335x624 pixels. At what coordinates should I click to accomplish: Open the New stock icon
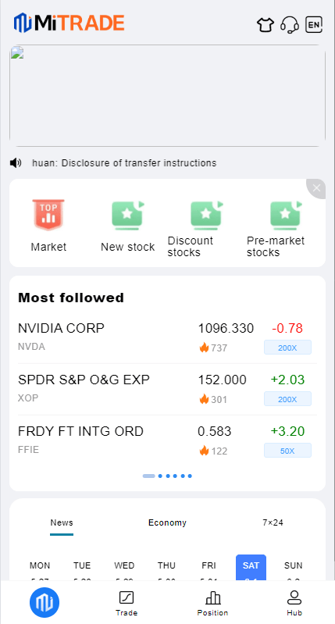pos(128,216)
